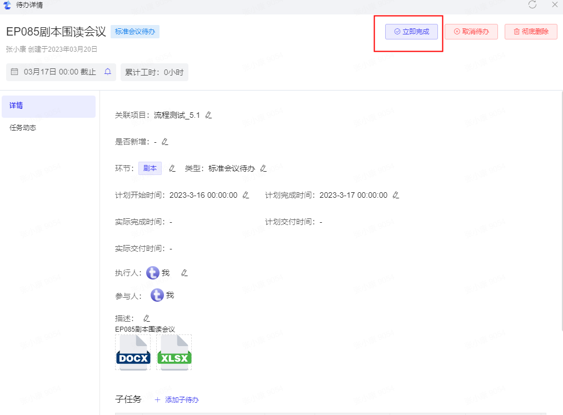Click the 取消待办 button
This screenshot has height=415, width=563.
471,32
